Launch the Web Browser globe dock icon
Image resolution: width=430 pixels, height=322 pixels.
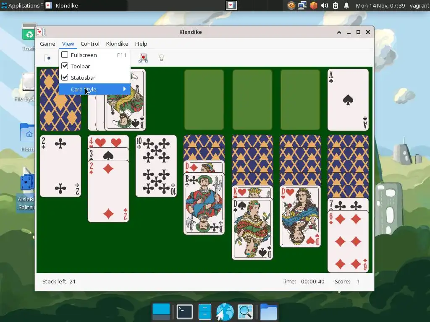click(x=225, y=312)
